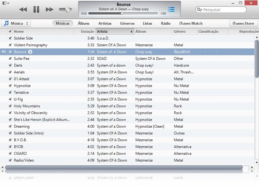Maximize the iTunes window
The width and height of the screenshot is (259, 186).
[241, 3]
